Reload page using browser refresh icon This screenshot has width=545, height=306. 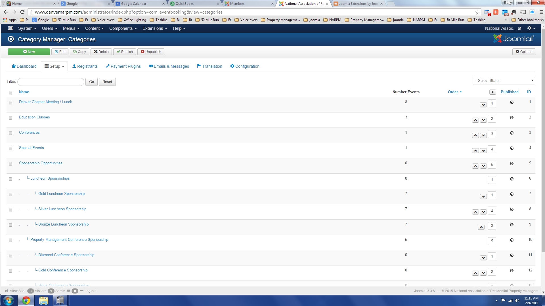coord(22,12)
